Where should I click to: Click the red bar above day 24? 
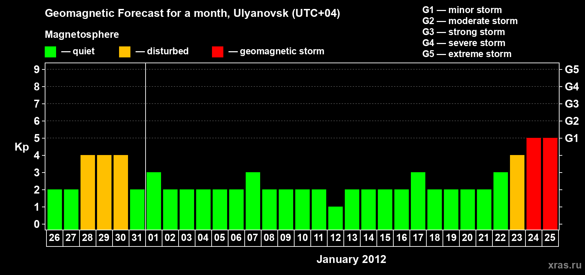[x=534, y=184]
